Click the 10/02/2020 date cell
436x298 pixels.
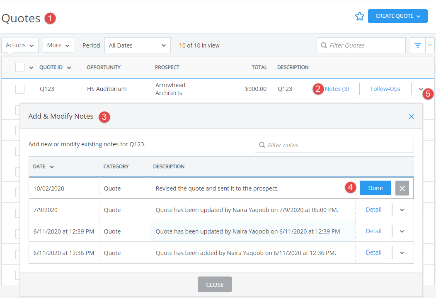click(64, 188)
